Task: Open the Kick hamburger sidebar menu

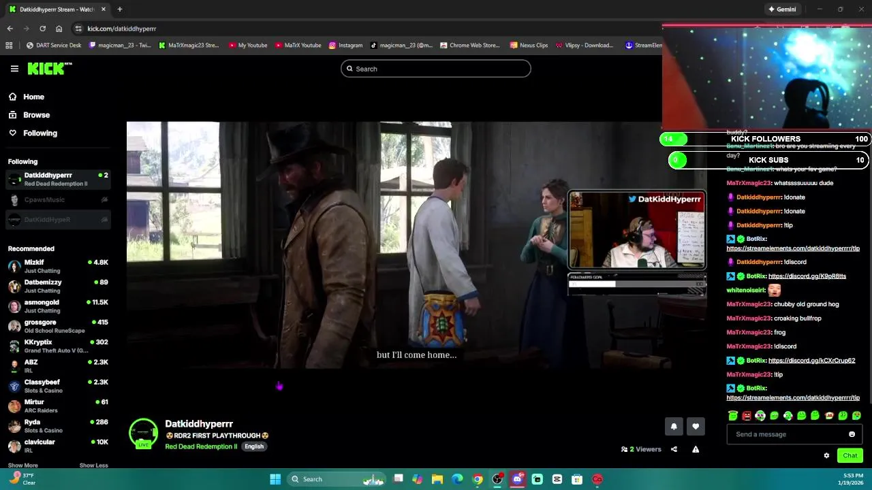Action: point(14,69)
